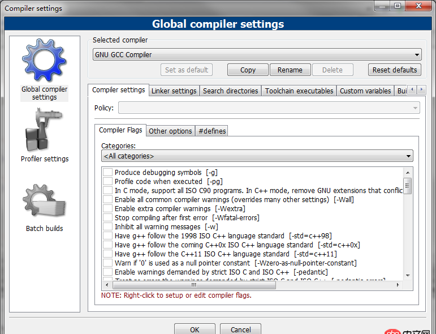The height and width of the screenshot is (334, 436).
Task: Open the Profiler settings caliper icon
Action: pyautogui.click(x=44, y=130)
